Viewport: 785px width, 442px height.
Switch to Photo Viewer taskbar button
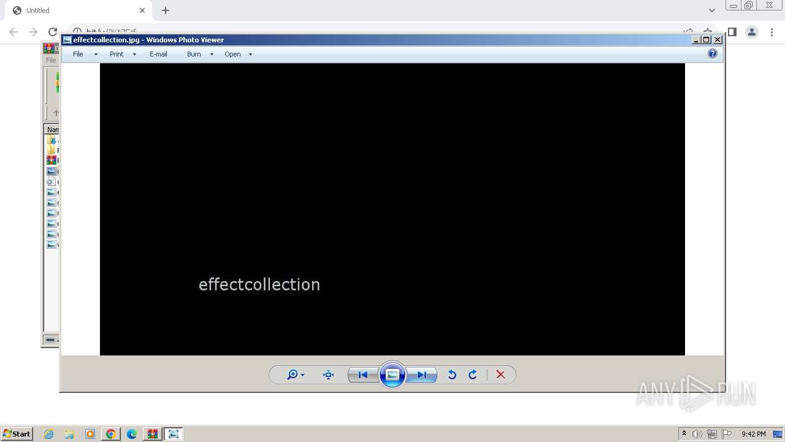[174, 434]
